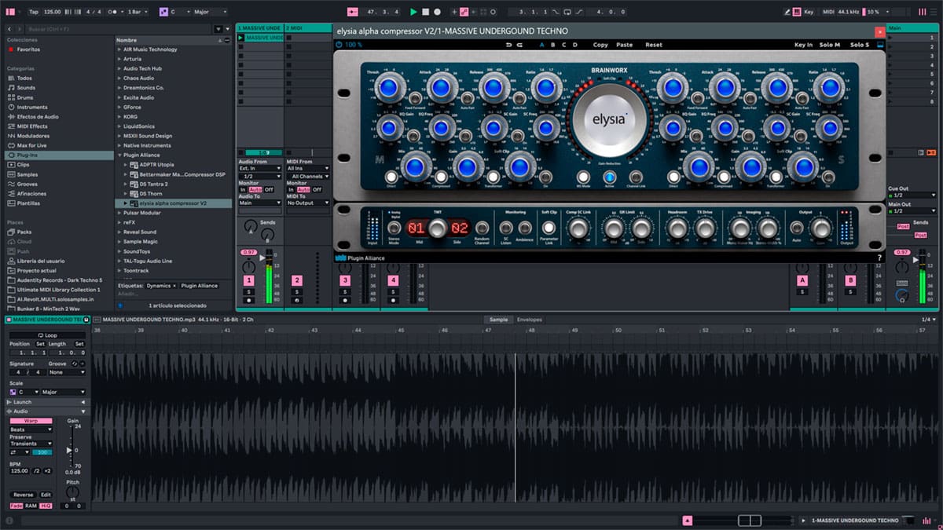The image size is (943, 530).
Task: Click the Reverse button in clip view
Action: click(24, 495)
